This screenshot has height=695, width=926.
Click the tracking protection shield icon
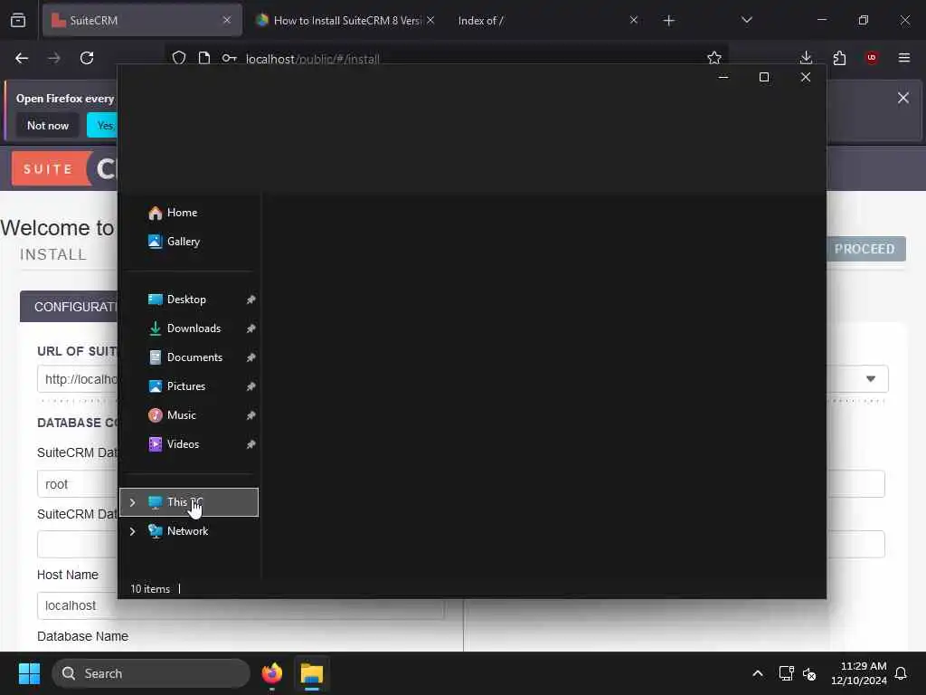(x=179, y=58)
